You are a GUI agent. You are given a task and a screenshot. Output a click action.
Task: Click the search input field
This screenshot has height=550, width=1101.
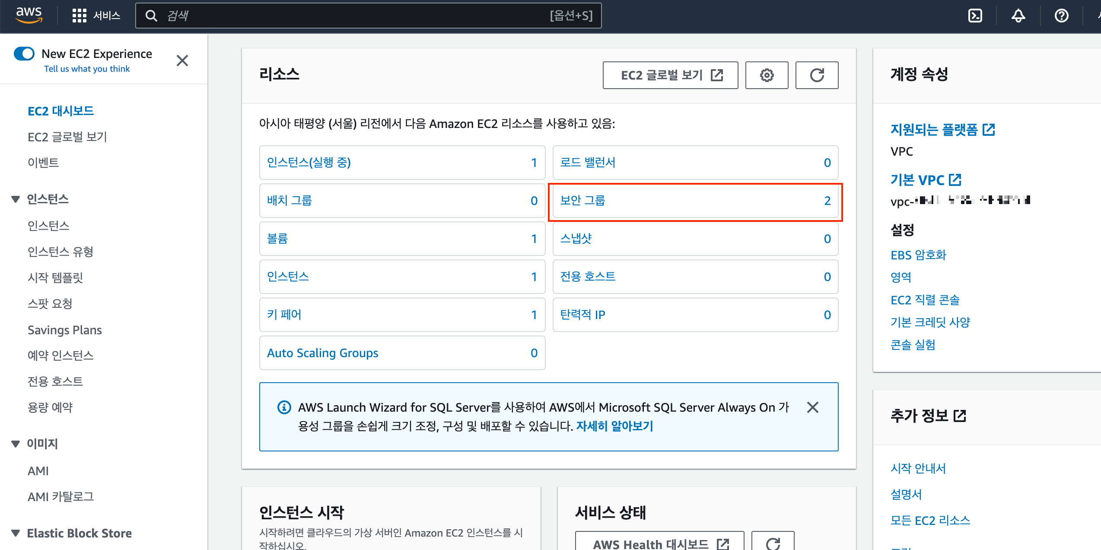346,16
